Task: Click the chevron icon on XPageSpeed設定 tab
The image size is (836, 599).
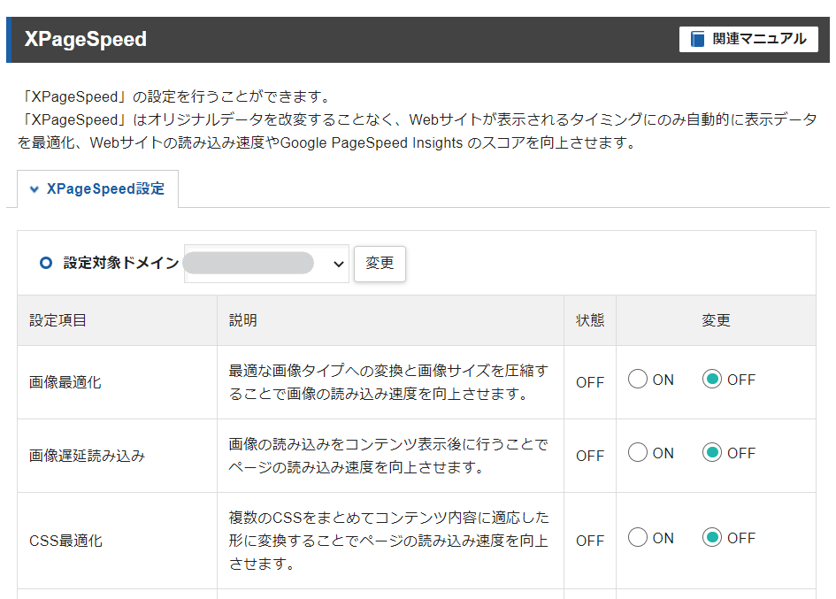Action: pyautogui.click(x=35, y=189)
